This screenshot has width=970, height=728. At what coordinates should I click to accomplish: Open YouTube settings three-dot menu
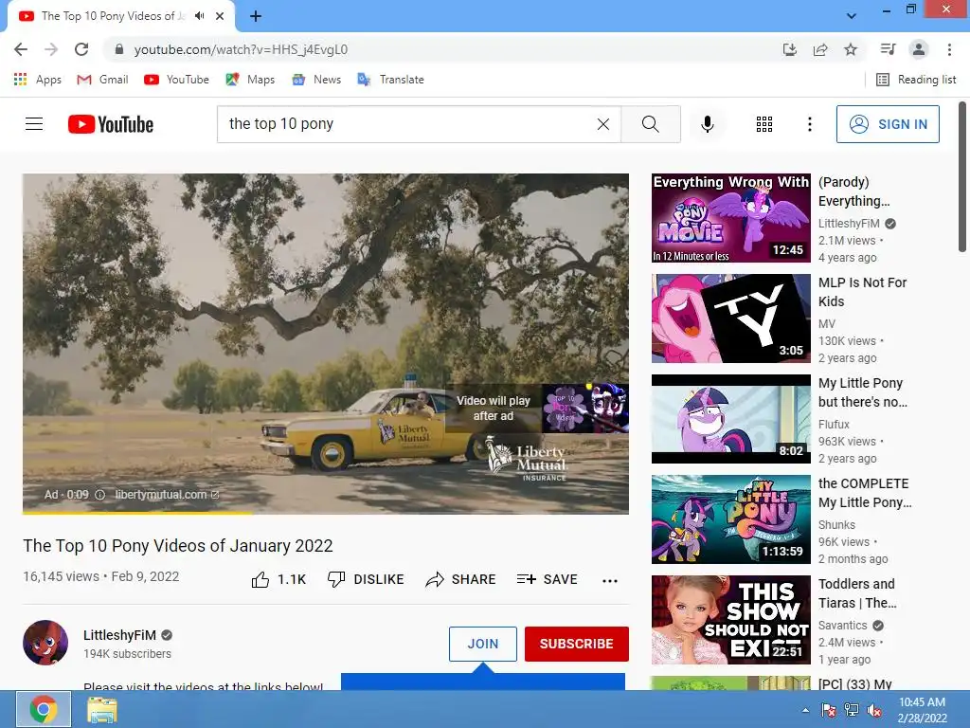(x=810, y=124)
